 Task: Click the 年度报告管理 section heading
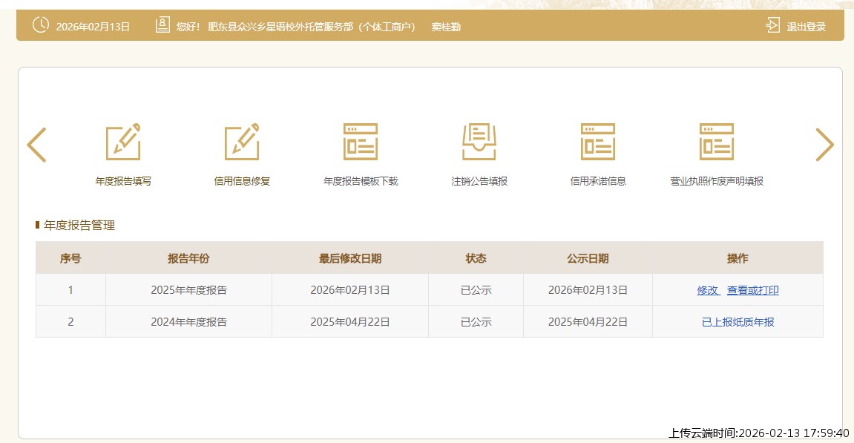coord(79,225)
